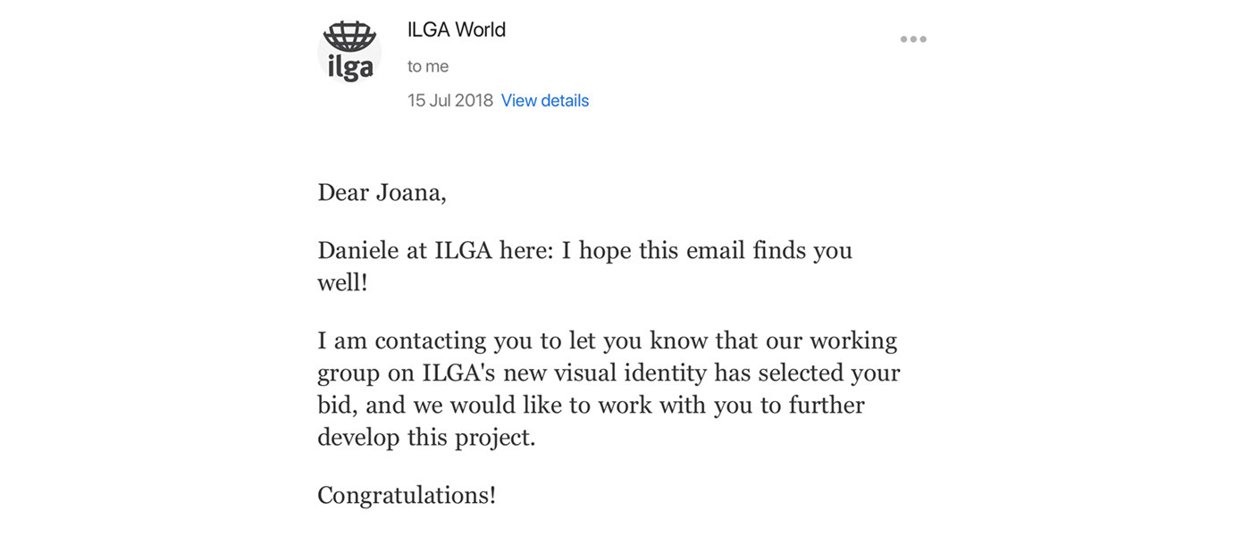This screenshot has width=1251, height=536.
Task: Click the line starting 'bid, and we would'
Action: 591,405
